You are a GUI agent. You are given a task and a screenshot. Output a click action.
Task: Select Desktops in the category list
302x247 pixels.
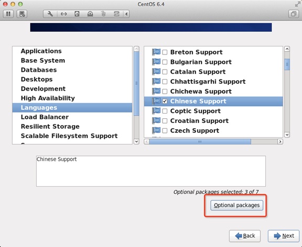37,79
